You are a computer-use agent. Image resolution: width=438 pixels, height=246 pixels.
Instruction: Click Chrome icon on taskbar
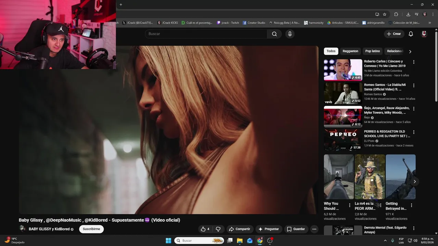coord(260,241)
